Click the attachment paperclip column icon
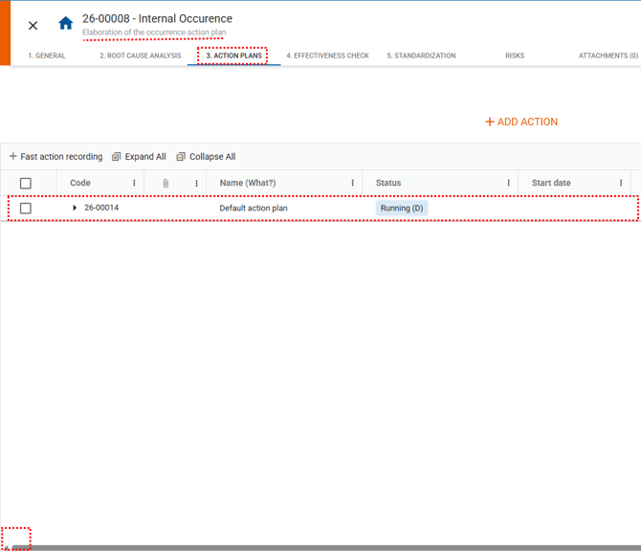 point(166,184)
